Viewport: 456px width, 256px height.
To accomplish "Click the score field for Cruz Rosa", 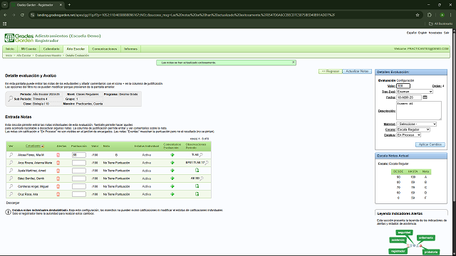I will pyautogui.click(x=79, y=194).
